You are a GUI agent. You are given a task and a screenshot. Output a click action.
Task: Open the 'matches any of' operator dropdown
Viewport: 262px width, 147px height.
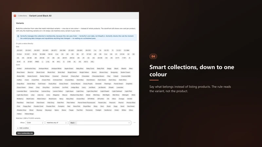point(56,123)
